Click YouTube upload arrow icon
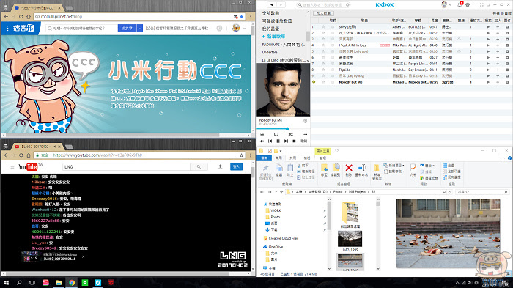 click(x=220, y=166)
